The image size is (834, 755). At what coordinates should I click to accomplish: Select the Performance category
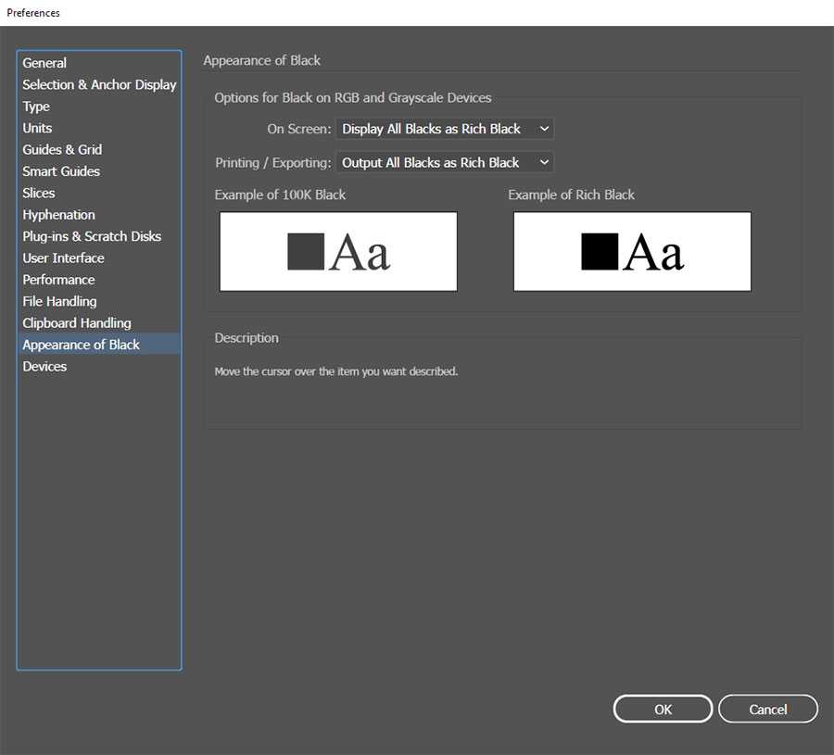coord(58,280)
